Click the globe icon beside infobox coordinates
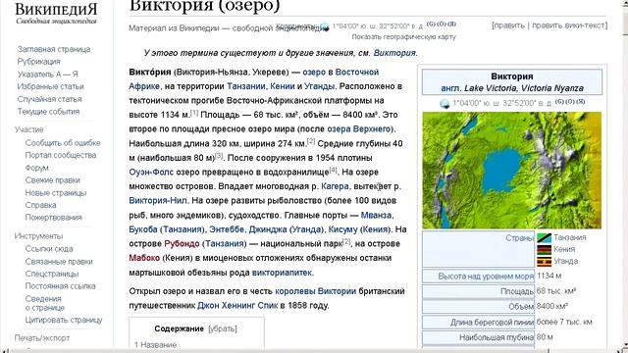 coord(445,104)
